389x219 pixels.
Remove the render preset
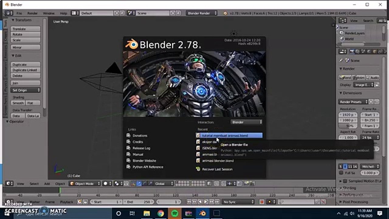click(377, 102)
